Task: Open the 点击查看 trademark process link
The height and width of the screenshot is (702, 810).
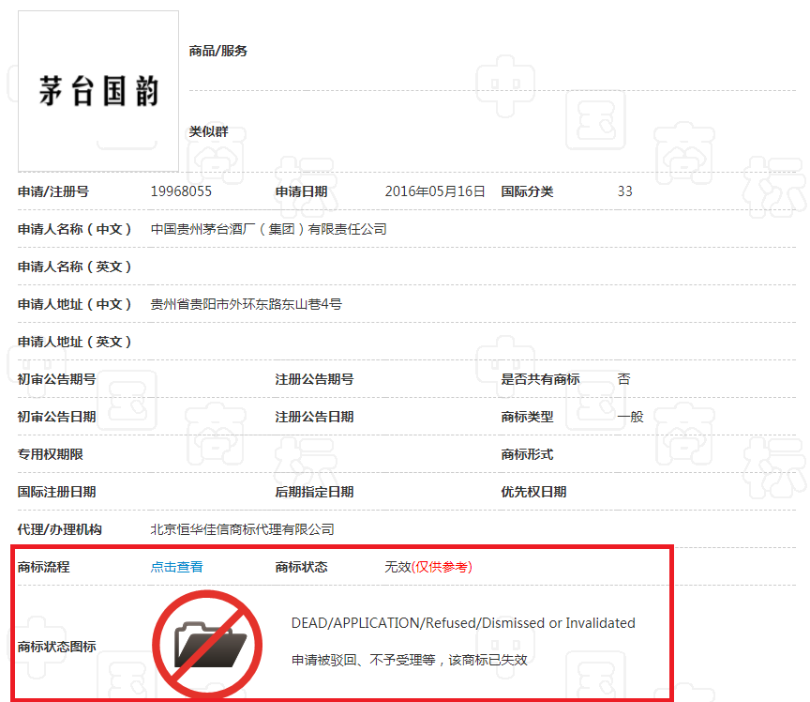Action: (x=176, y=567)
